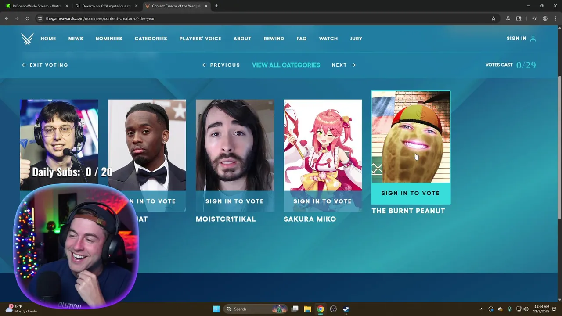The height and width of the screenshot is (316, 562).
Task: Click Exit Voting
Action: (45, 65)
